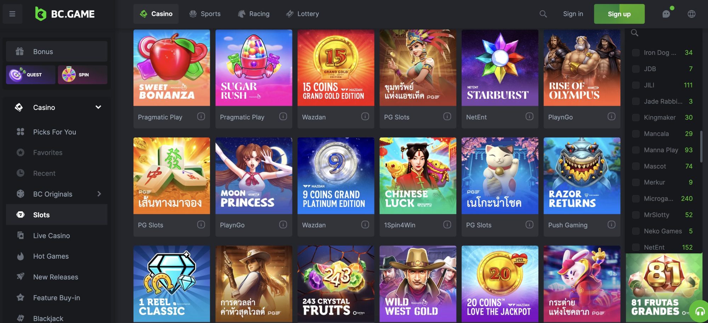The width and height of the screenshot is (708, 323).
Task: Show info icon for Starburst NetEnt
Action: (x=529, y=117)
